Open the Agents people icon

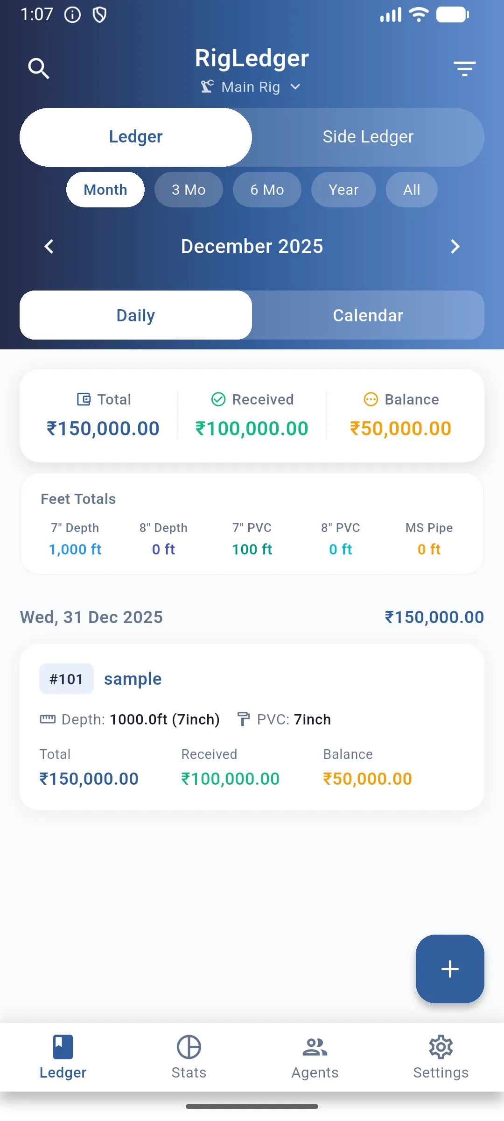pyautogui.click(x=315, y=1047)
